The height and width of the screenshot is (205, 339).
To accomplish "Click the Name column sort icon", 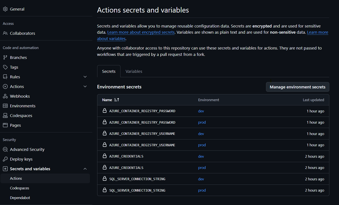I will 117,100.
